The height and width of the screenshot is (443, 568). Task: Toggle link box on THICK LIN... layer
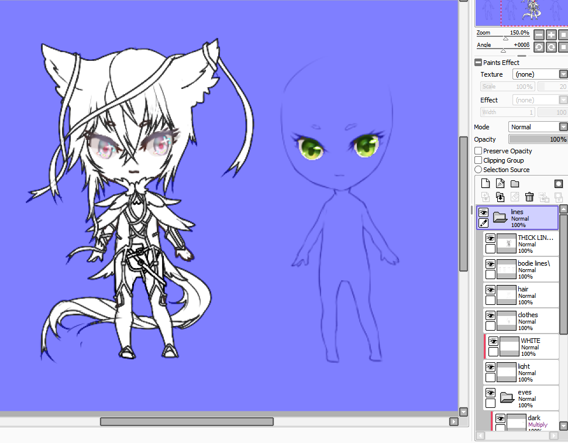tap(490, 249)
